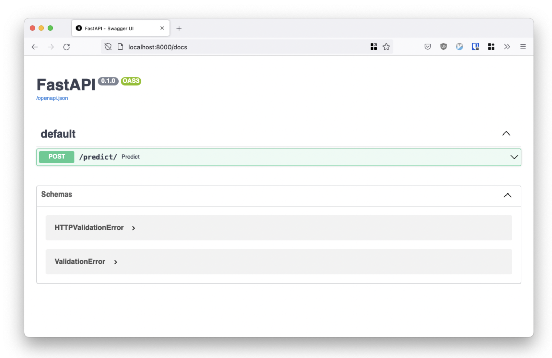Open the uBlock Origin shield extension

(x=443, y=47)
